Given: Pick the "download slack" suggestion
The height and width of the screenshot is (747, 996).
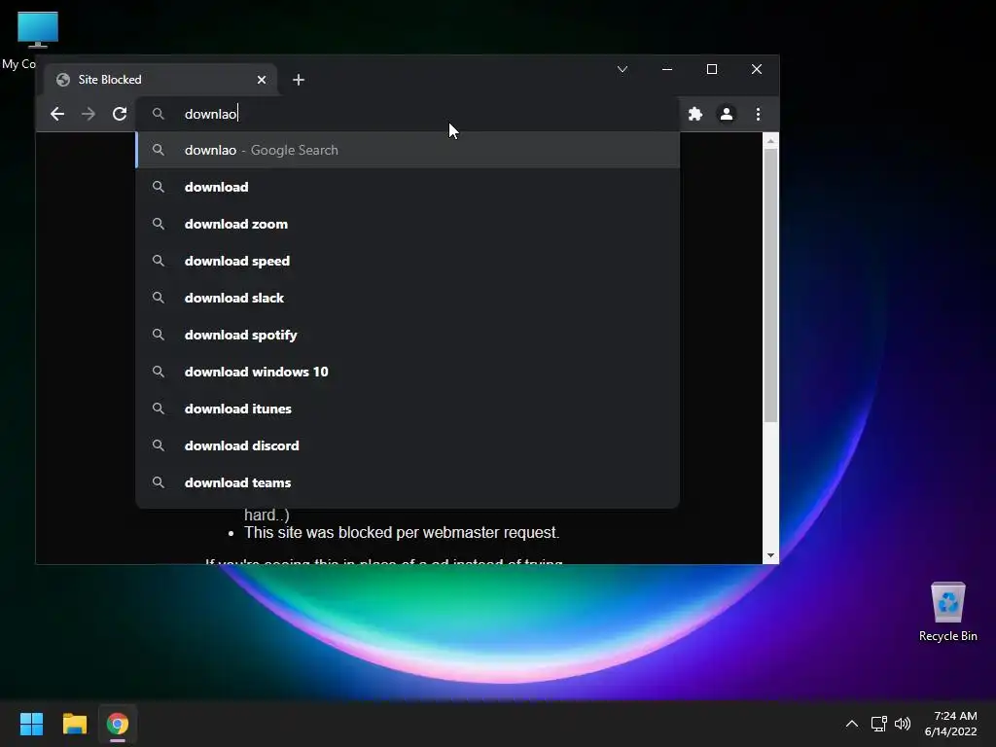Looking at the screenshot, I should [408, 298].
